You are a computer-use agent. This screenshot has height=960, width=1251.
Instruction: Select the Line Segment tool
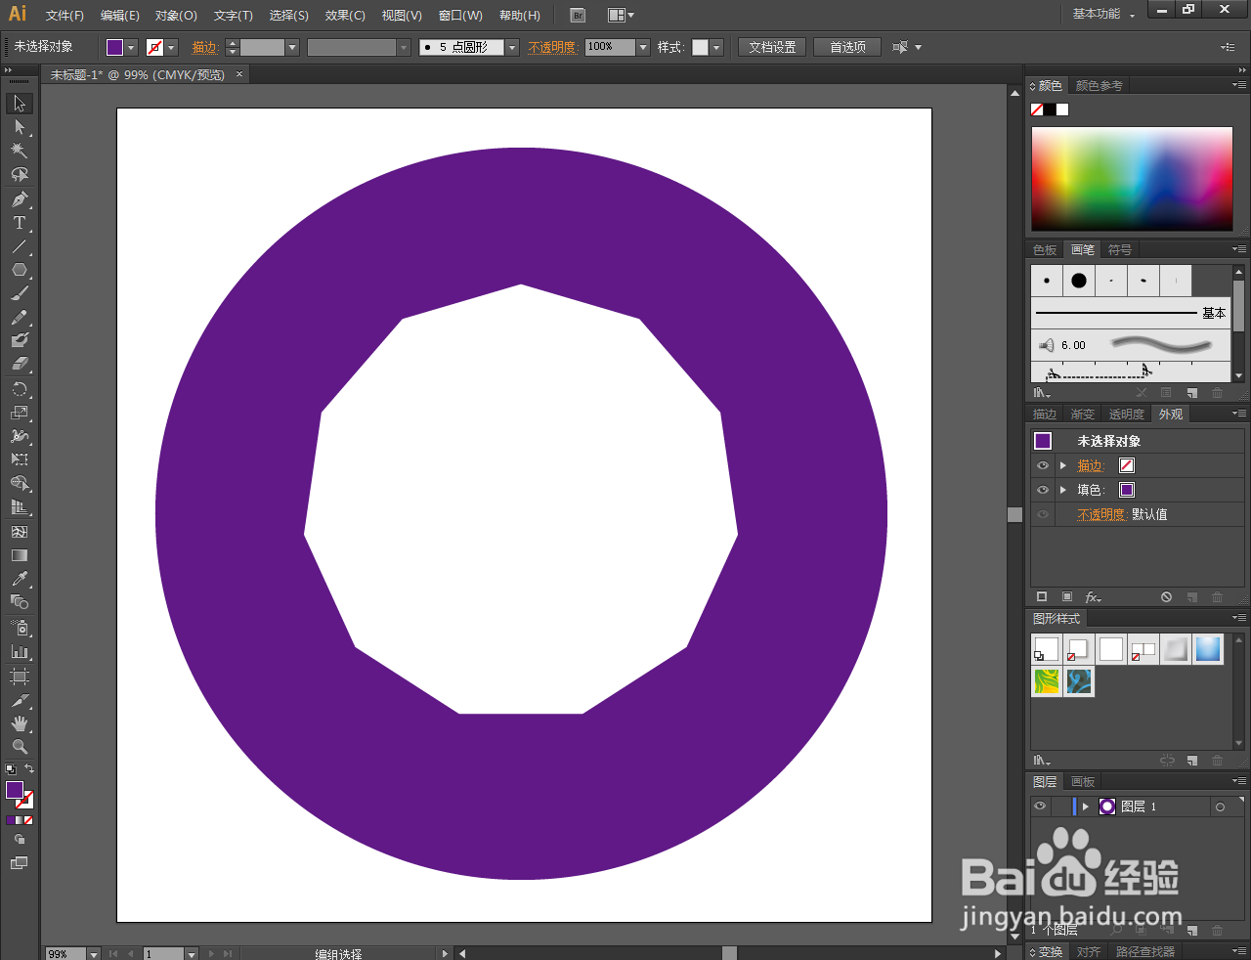tap(20, 246)
